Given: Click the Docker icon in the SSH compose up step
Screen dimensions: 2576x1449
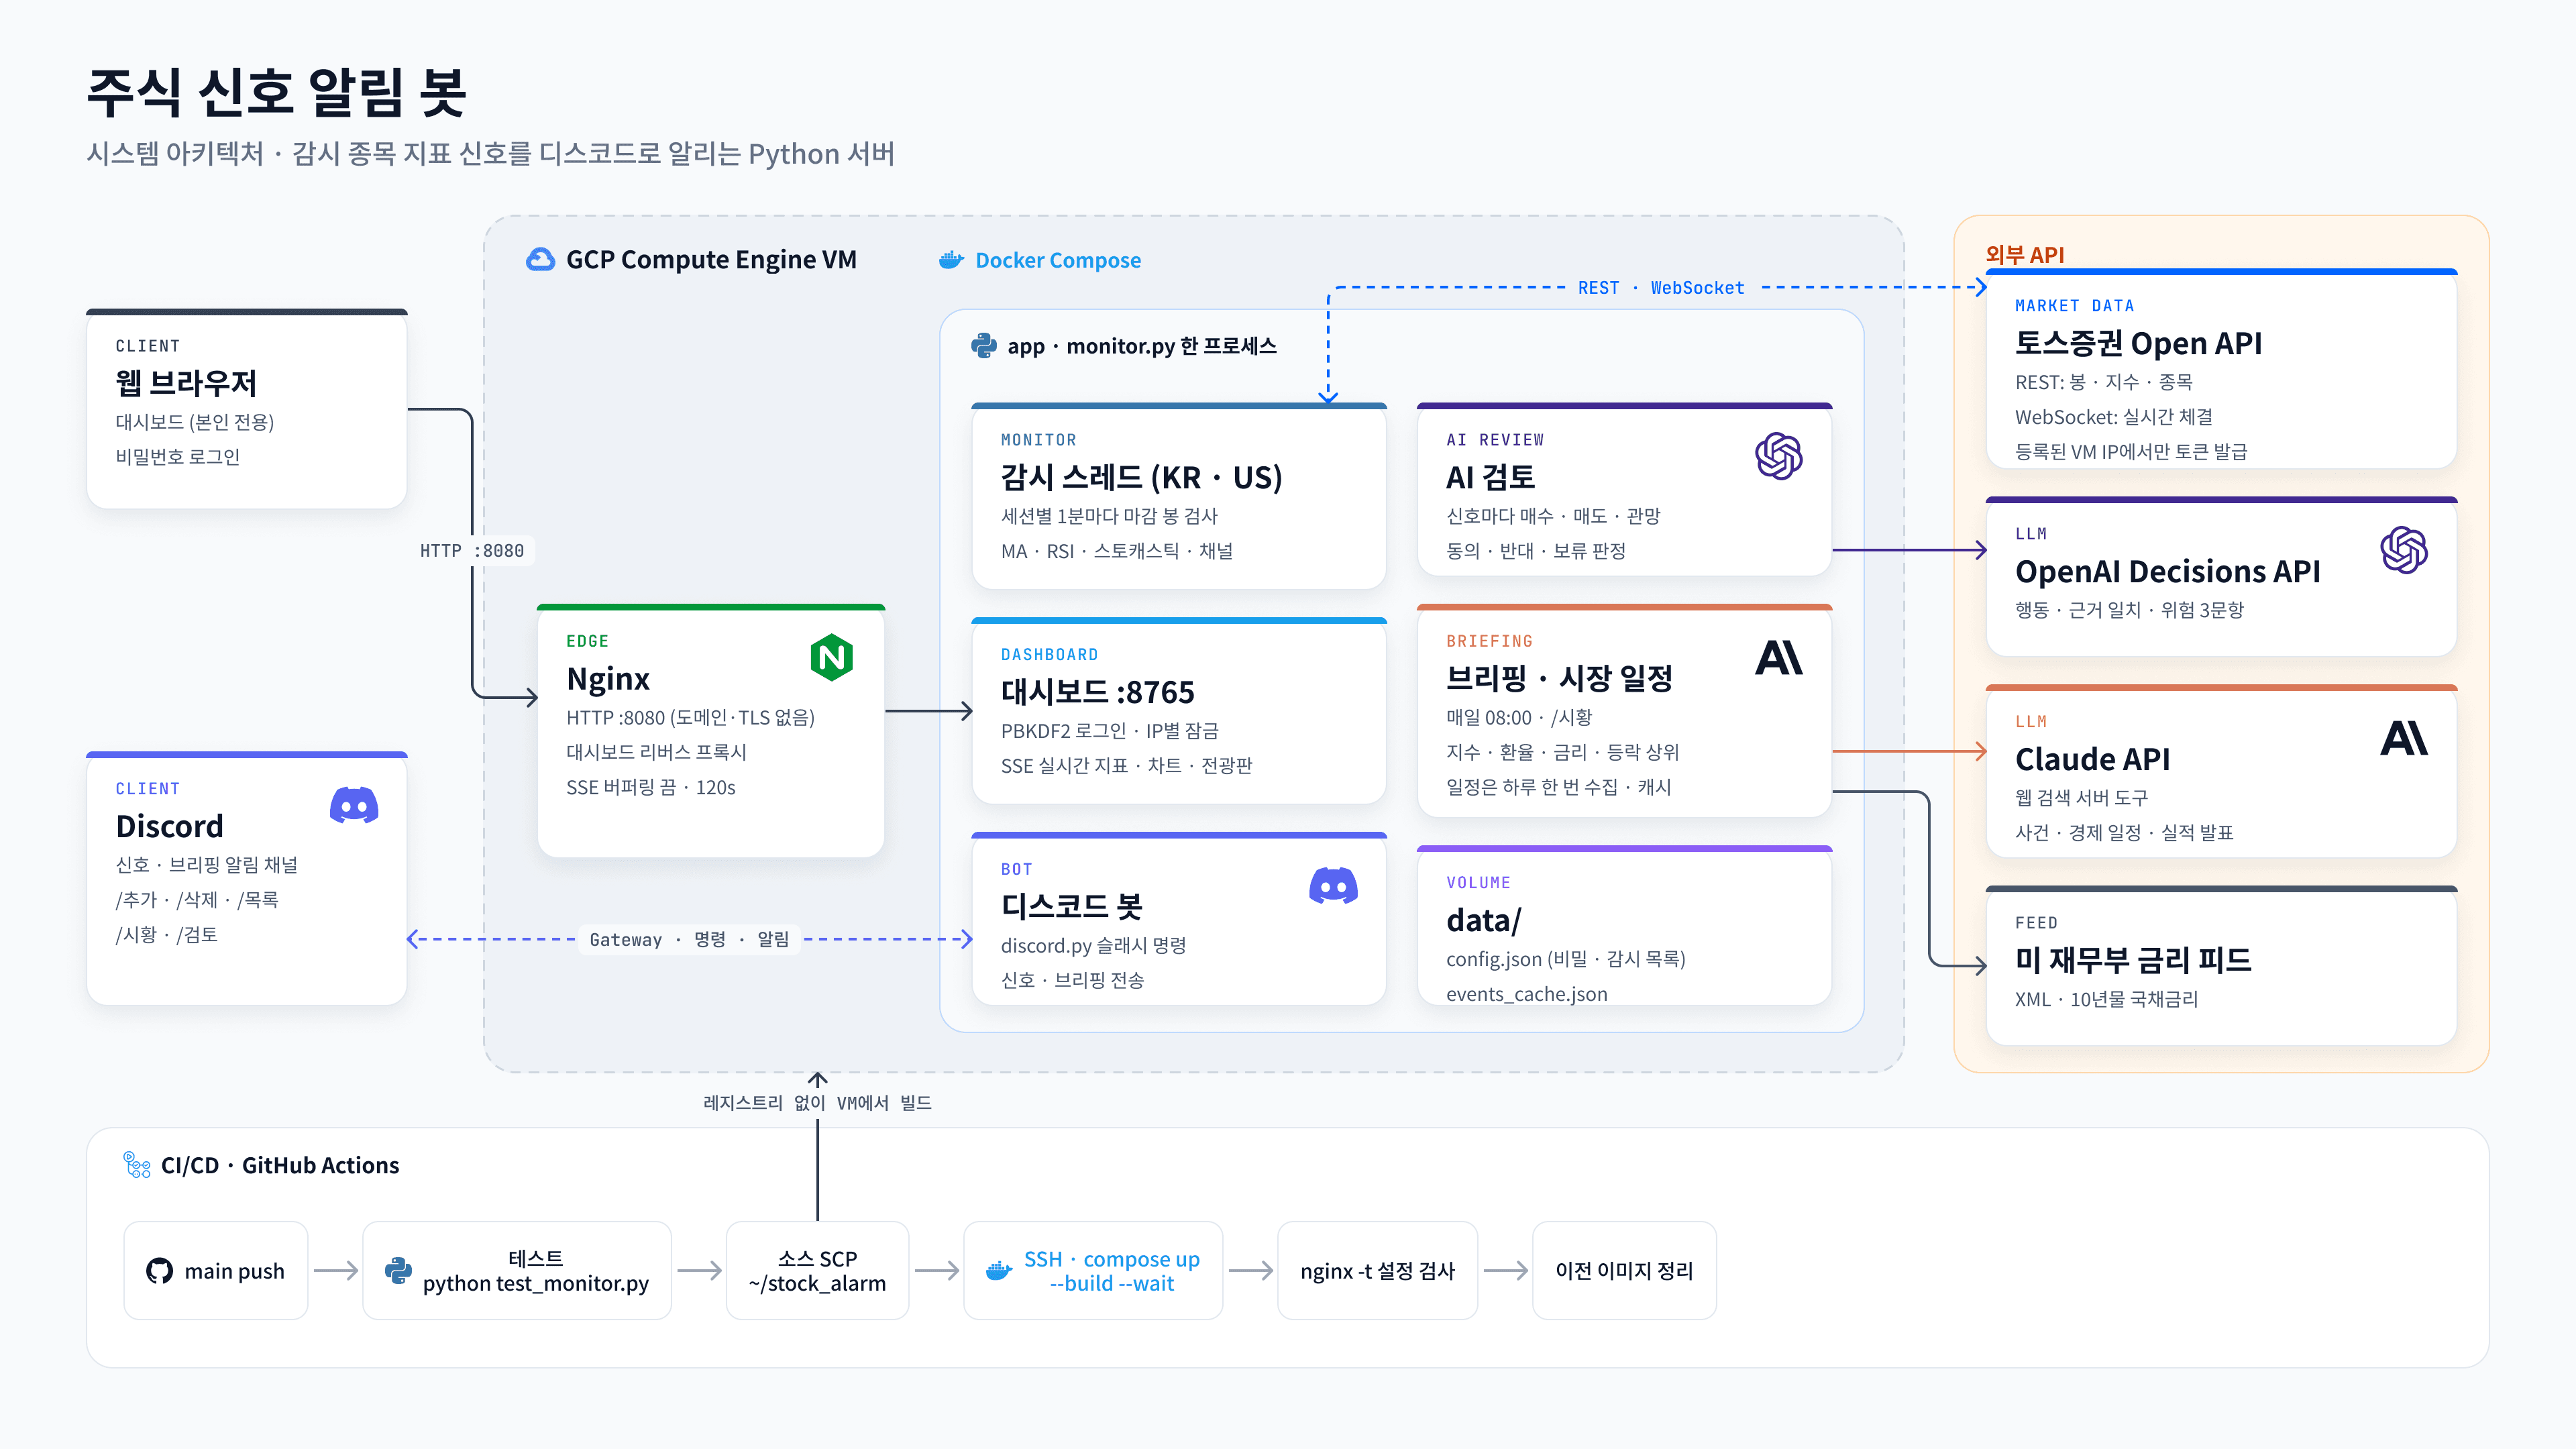Looking at the screenshot, I should [999, 1271].
